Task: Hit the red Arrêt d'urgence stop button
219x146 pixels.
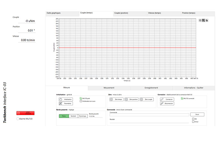Action: point(25,113)
